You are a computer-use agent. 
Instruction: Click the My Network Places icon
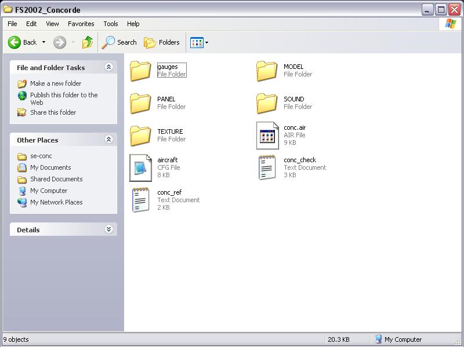click(x=22, y=203)
